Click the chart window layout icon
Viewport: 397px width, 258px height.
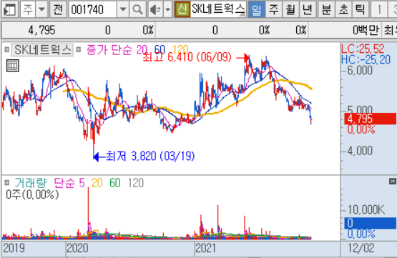[9, 9]
